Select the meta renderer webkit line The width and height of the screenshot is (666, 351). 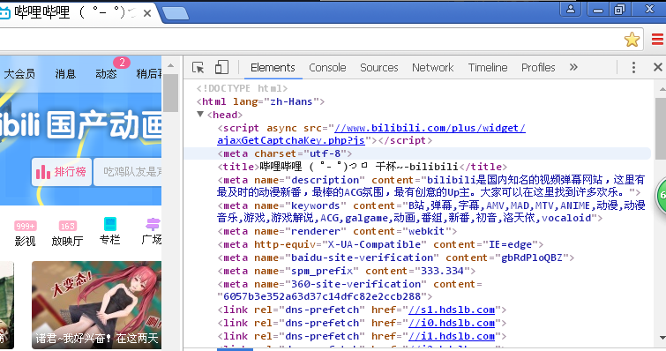(x=337, y=231)
